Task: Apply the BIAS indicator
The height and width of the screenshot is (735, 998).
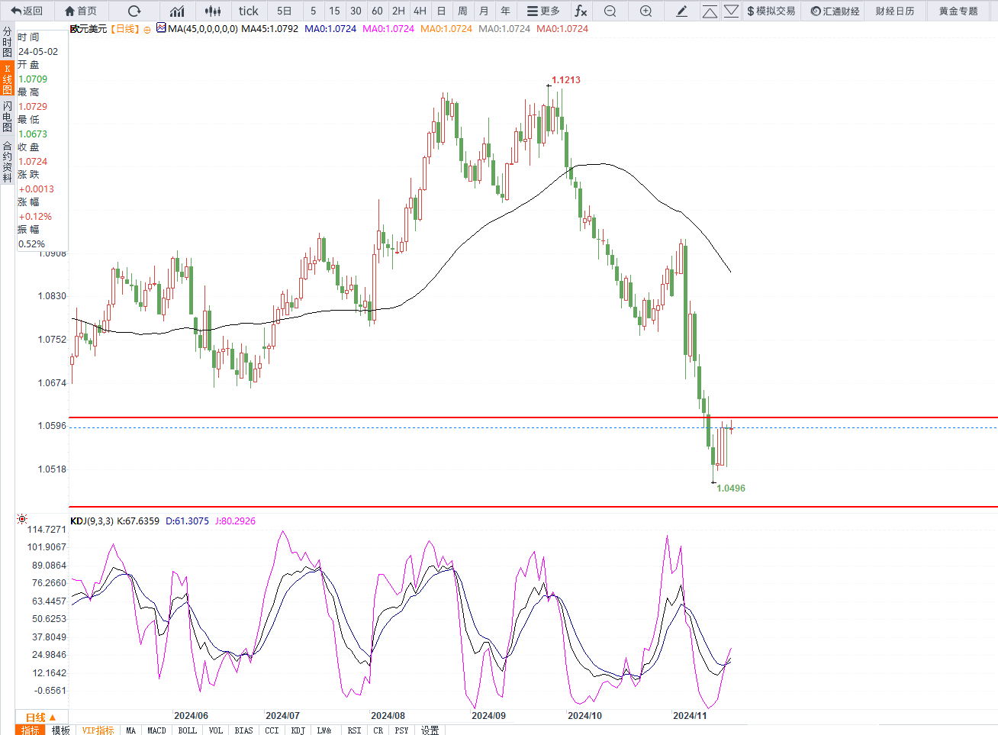Action: 243,730
